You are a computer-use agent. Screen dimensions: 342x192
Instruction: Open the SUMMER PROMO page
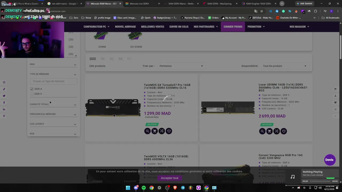tap(233, 27)
